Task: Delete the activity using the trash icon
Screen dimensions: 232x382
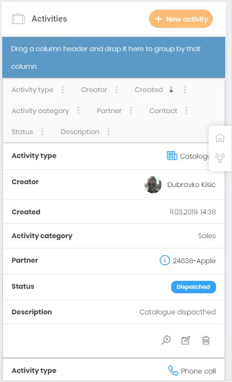Action: (x=206, y=340)
